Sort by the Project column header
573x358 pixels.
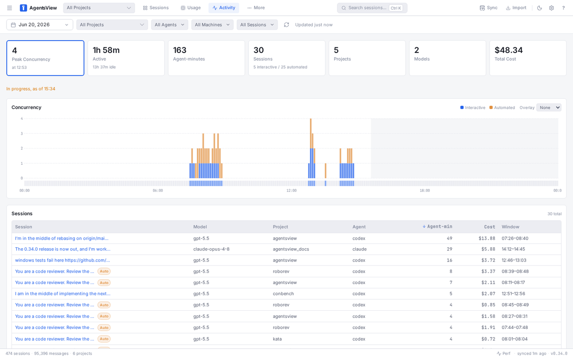(280, 227)
